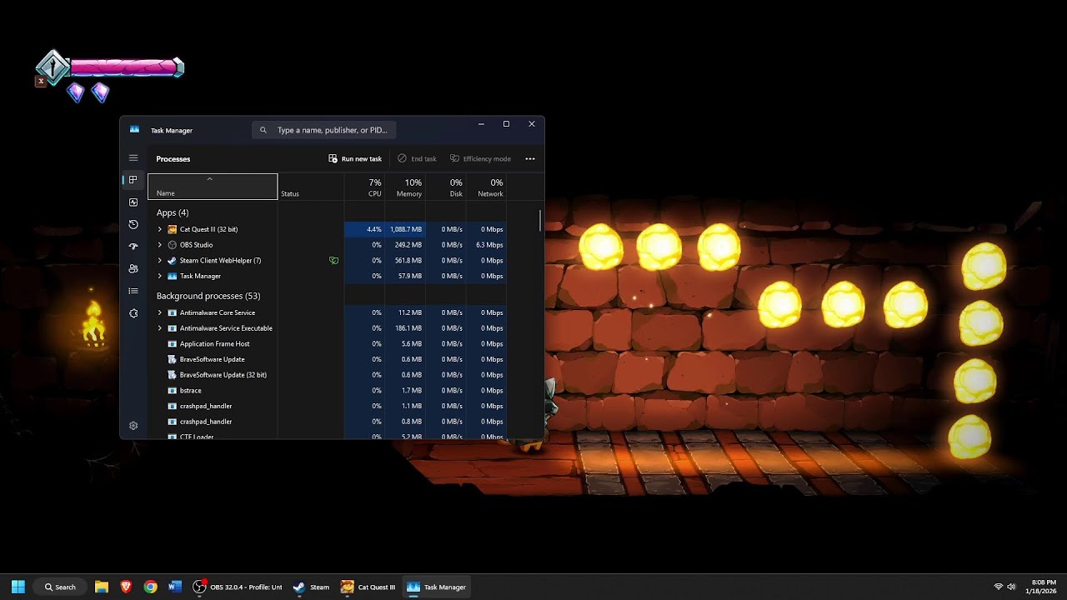1067x600 pixels.
Task: Click the 4.4% CPU cell
Action: pyautogui.click(x=364, y=229)
